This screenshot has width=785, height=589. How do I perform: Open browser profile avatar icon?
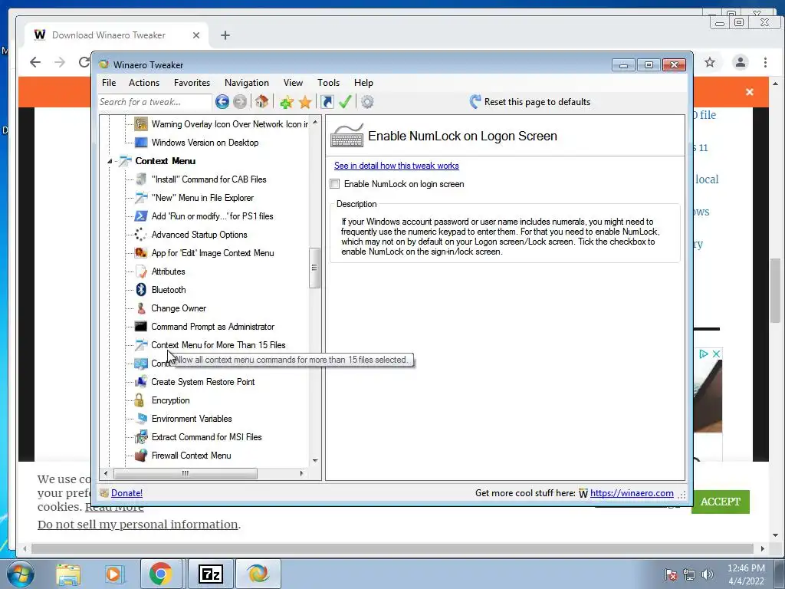click(x=740, y=62)
